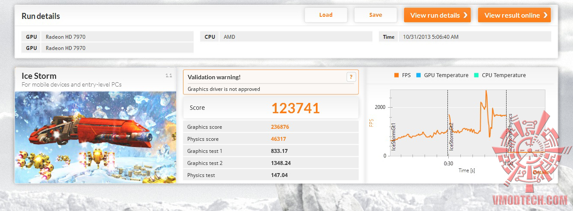
Task: Click the validation warning help question mark
Action: pyautogui.click(x=351, y=77)
